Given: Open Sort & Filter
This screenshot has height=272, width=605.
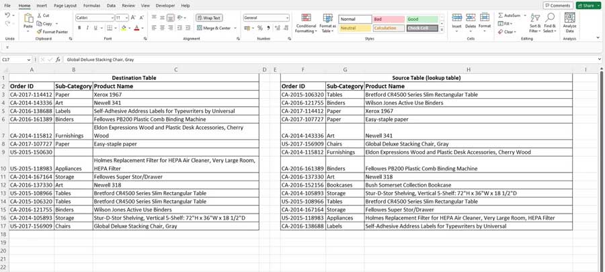Looking at the screenshot, I should 535,23.
